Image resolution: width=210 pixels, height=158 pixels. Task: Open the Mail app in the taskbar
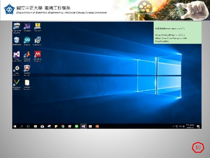point(42,126)
